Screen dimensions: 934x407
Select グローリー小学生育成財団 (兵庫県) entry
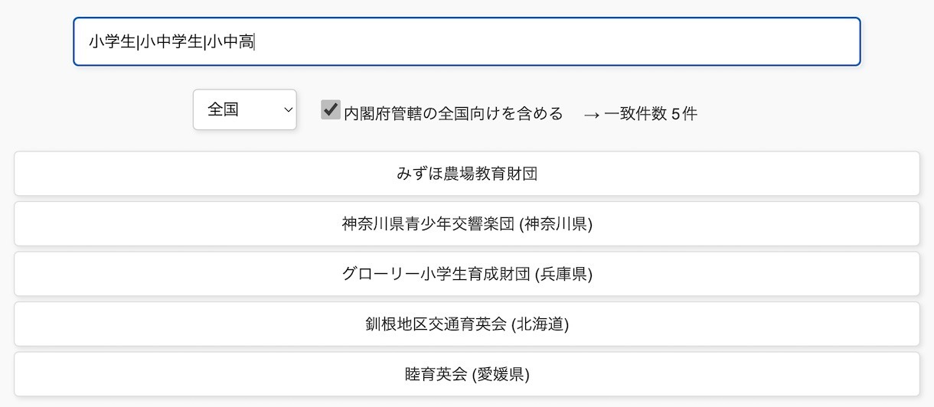tap(467, 274)
